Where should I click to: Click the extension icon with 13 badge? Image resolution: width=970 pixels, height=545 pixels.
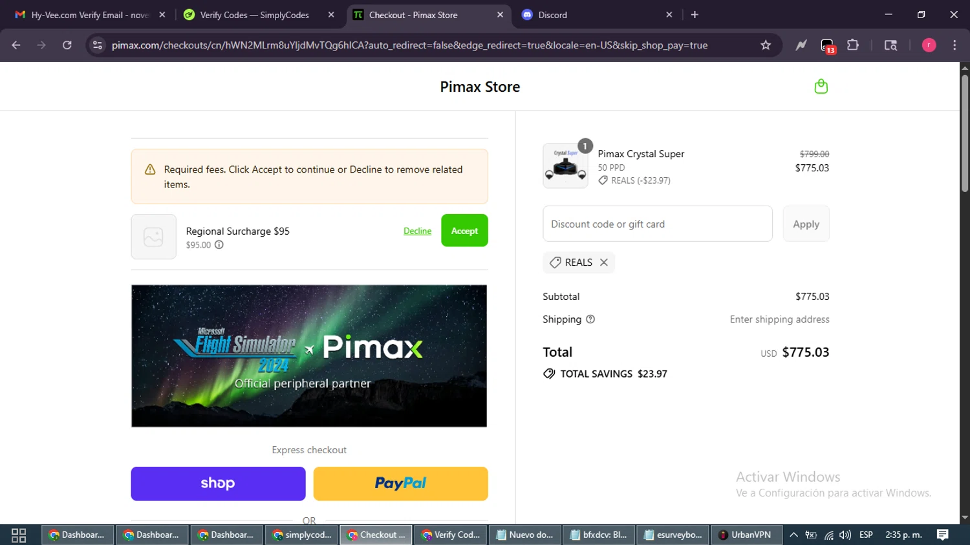tap(828, 46)
